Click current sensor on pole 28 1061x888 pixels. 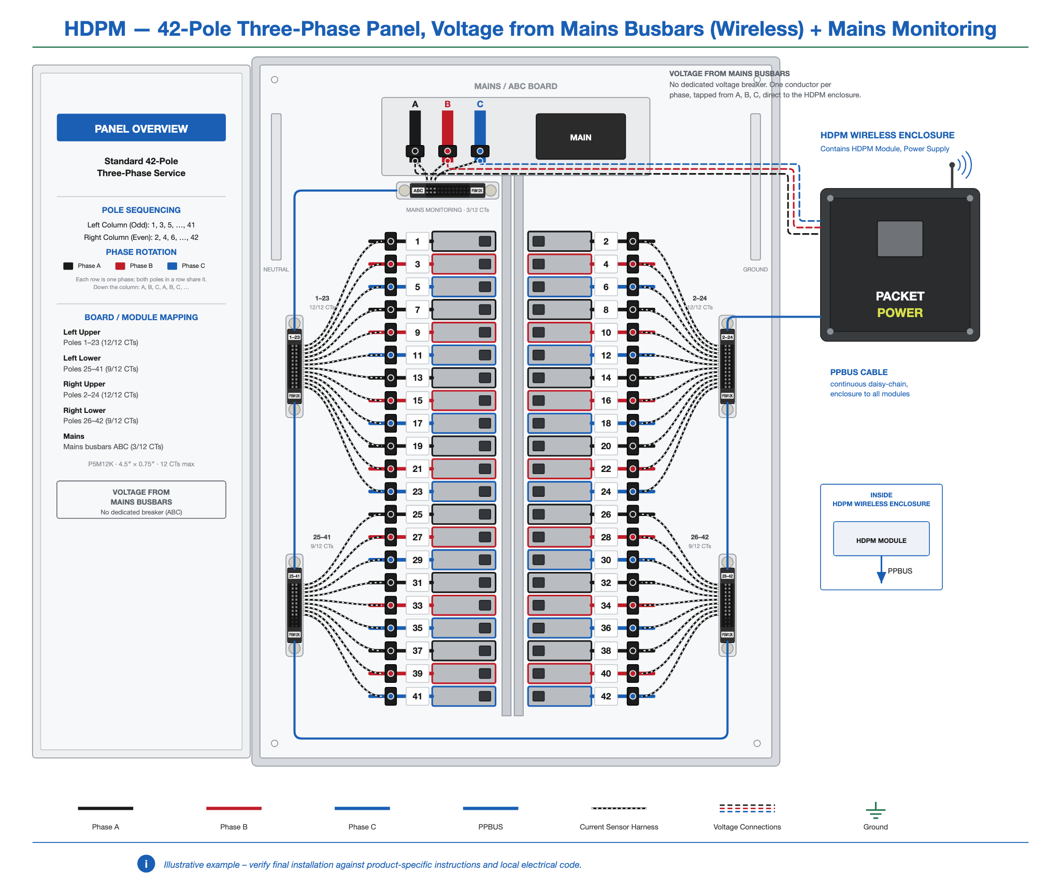(633, 537)
